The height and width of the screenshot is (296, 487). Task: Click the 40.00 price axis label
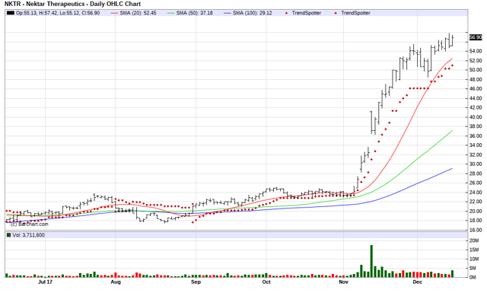click(476, 117)
